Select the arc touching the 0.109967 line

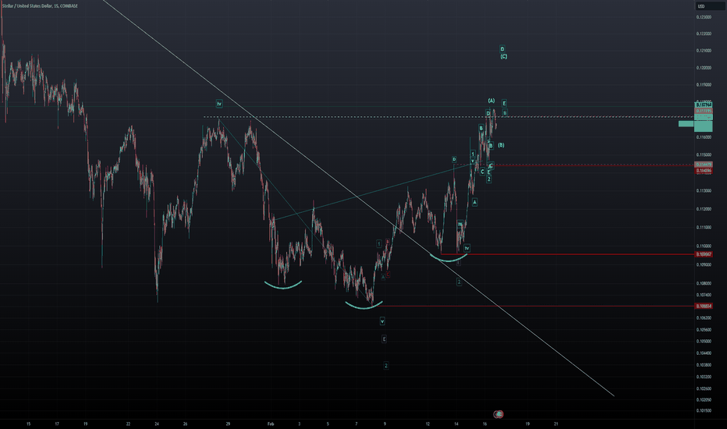tap(449, 257)
